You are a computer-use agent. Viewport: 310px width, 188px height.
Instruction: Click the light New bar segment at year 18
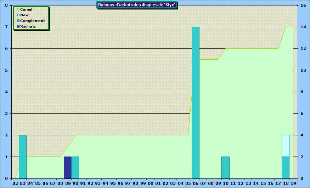coord(286,146)
